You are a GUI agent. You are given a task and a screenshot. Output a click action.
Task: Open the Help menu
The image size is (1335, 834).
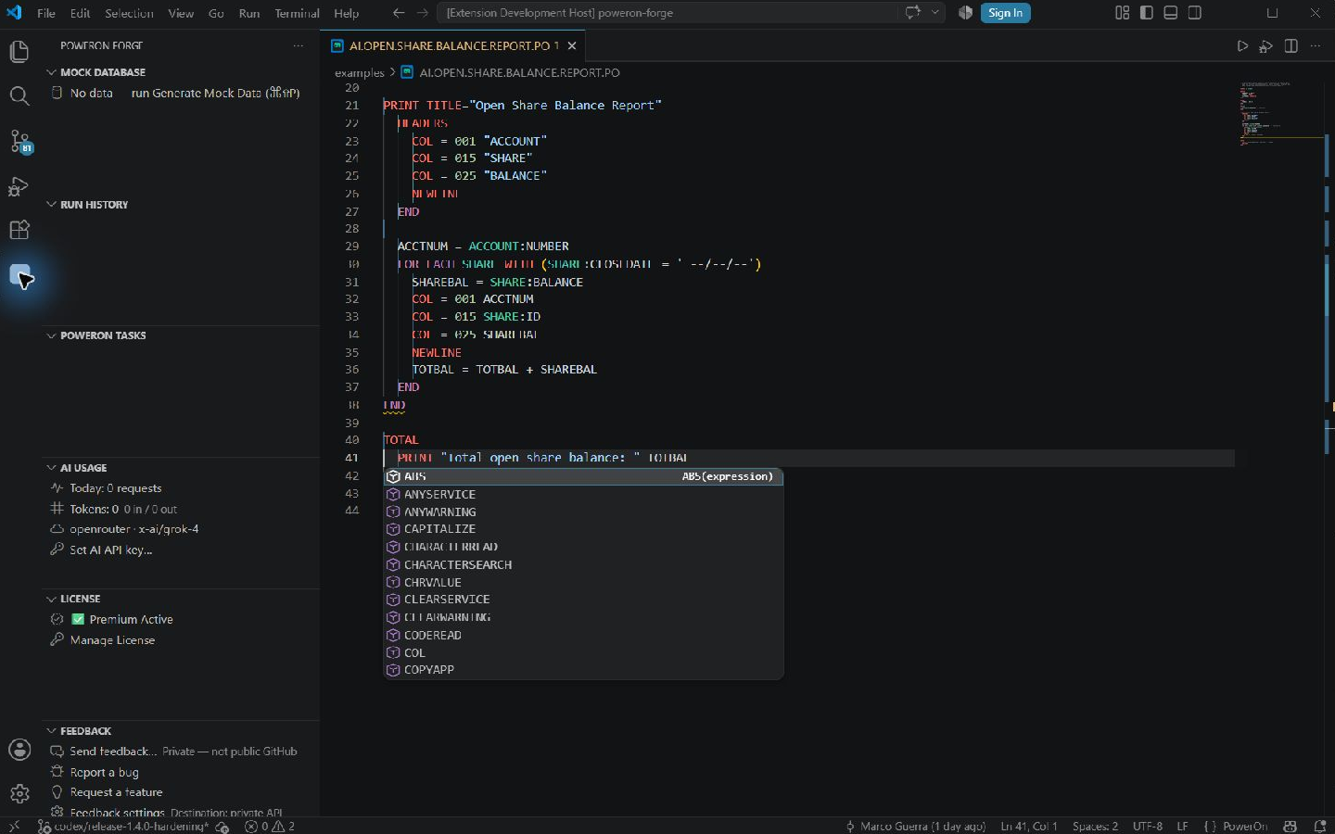347,13
